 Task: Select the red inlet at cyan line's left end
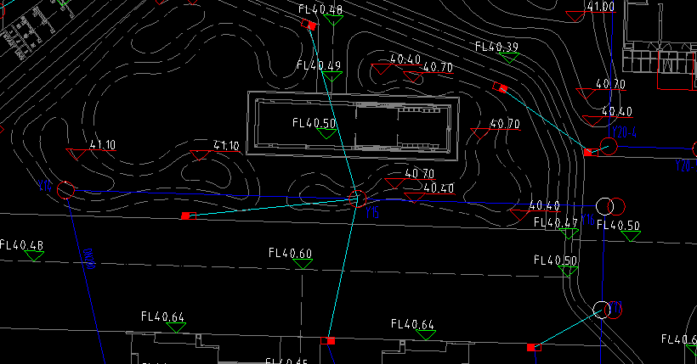189,216
